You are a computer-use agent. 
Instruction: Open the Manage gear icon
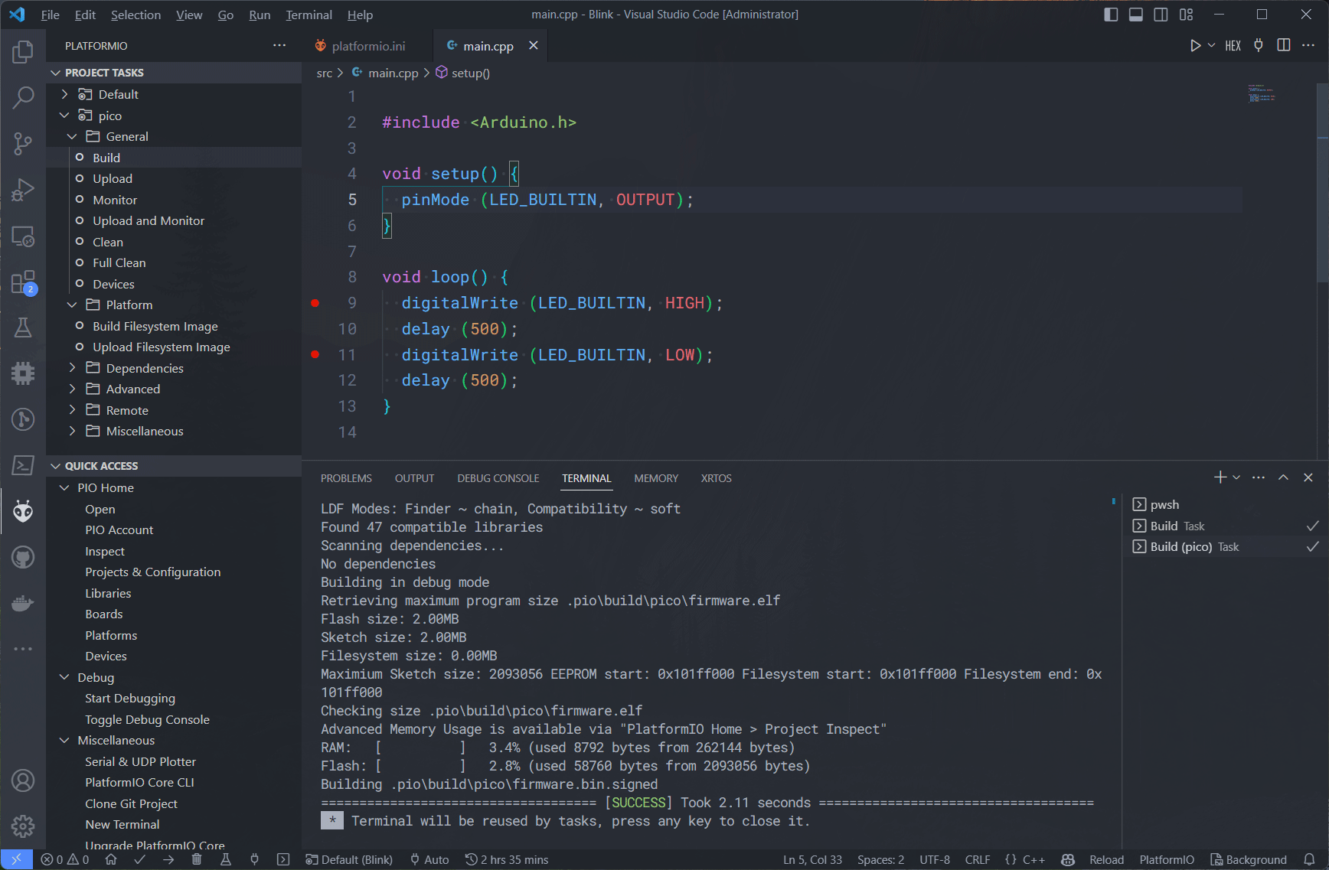[23, 826]
